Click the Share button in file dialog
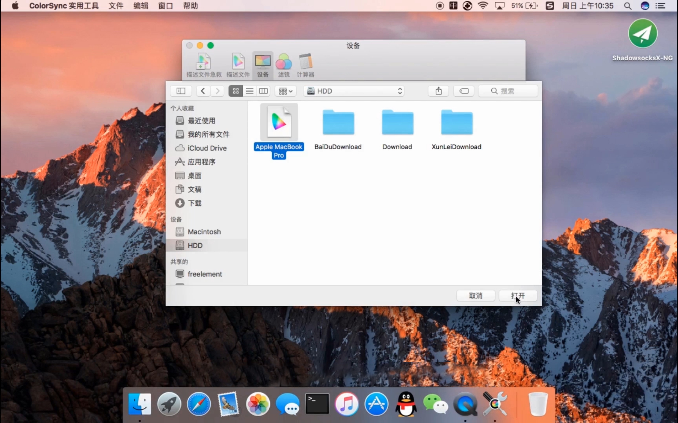The height and width of the screenshot is (423, 678). (x=438, y=91)
